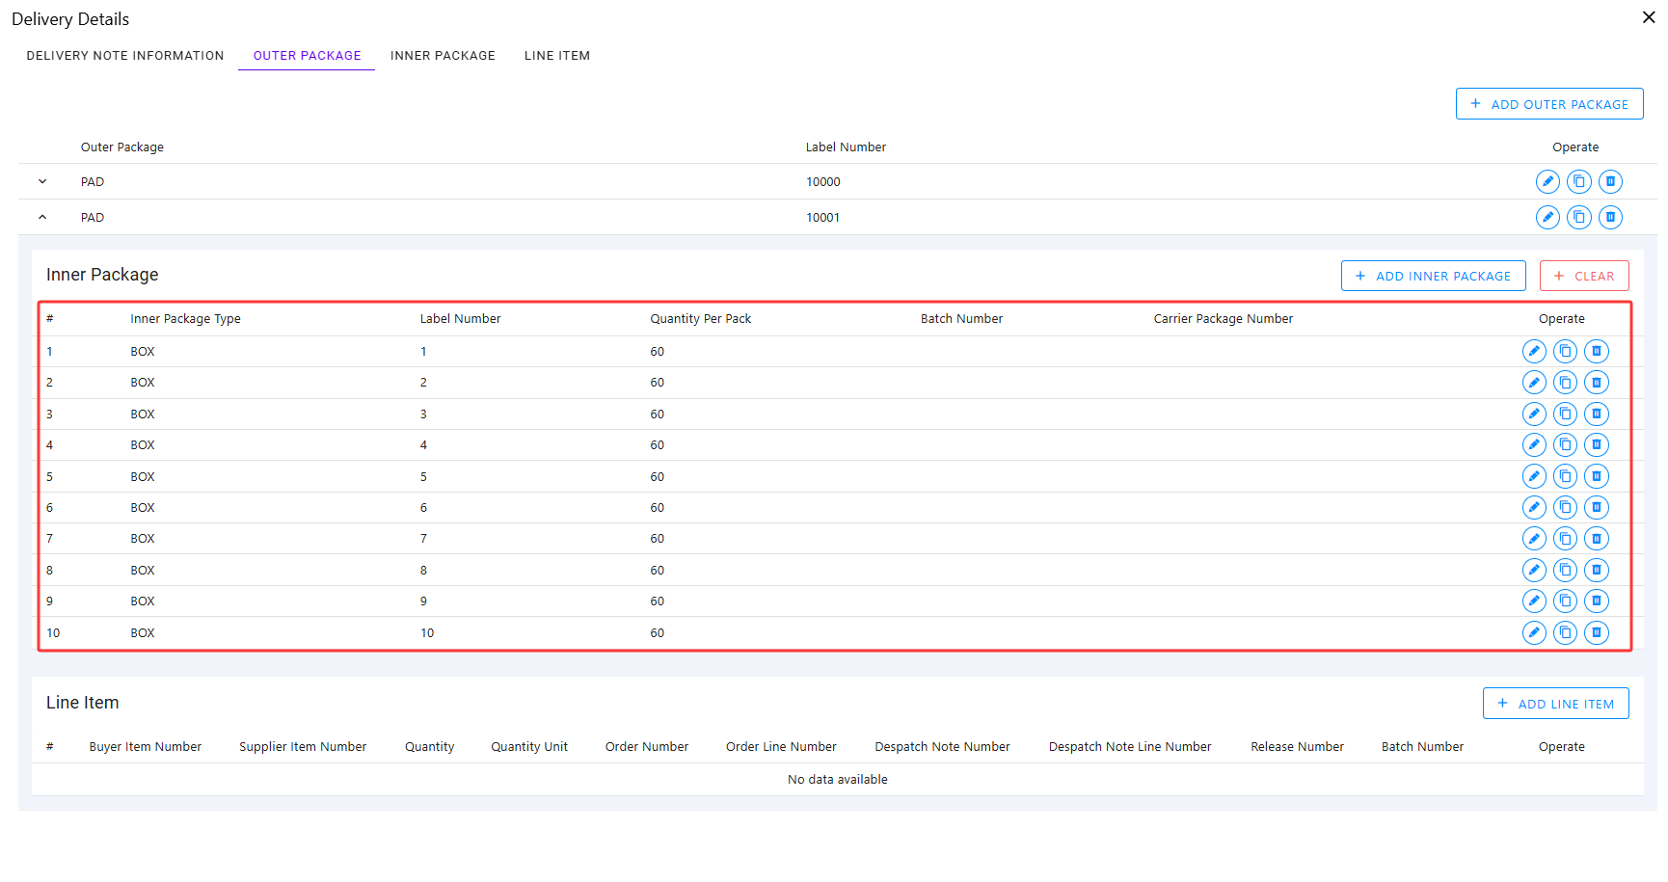Viewport: 1668px width, 882px height.
Task: Expand the PAD 10000 outer package row
Action: (x=42, y=181)
